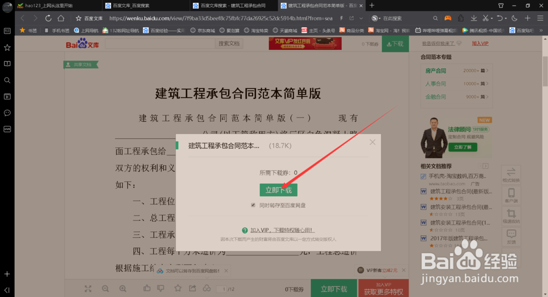
Task: Click the sidebar search magnifier icon
Action: click(x=7, y=80)
